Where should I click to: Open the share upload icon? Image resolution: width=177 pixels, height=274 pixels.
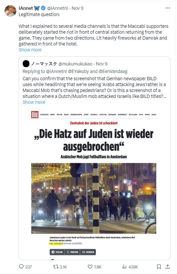click(x=168, y=266)
